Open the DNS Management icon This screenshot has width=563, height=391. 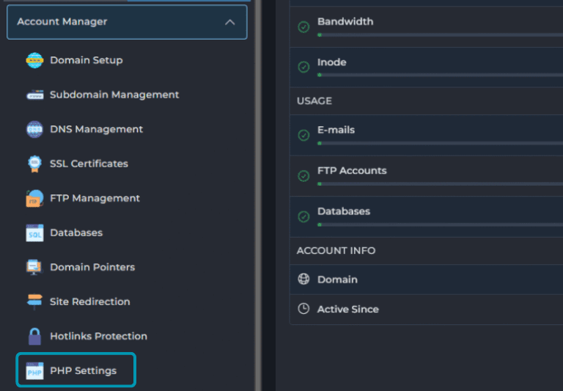coord(34,130)
